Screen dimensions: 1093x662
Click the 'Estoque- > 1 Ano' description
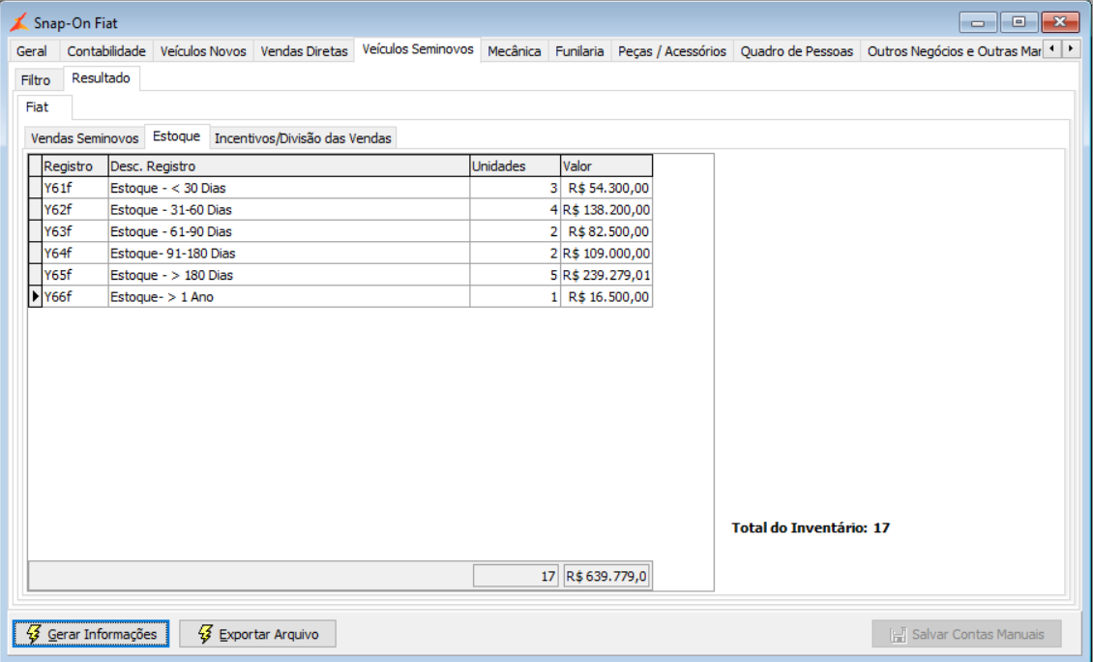tap(289, 296)
